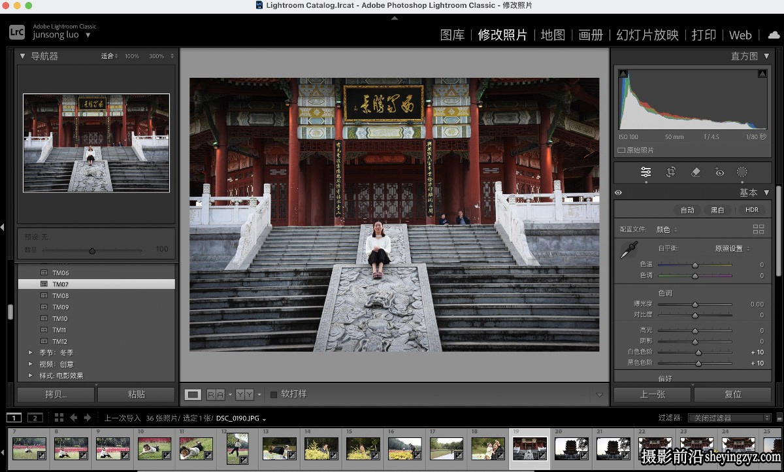This screenshot has width=784, height=472.
Task: Switch to grid view from filmstrip bar
Action: click(x=59, y=417)
